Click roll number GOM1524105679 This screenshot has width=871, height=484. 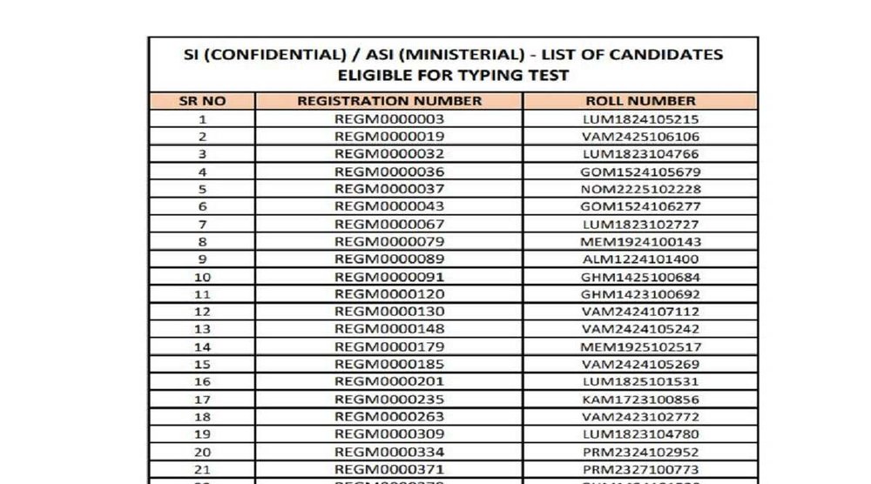[x=640, y=171]
